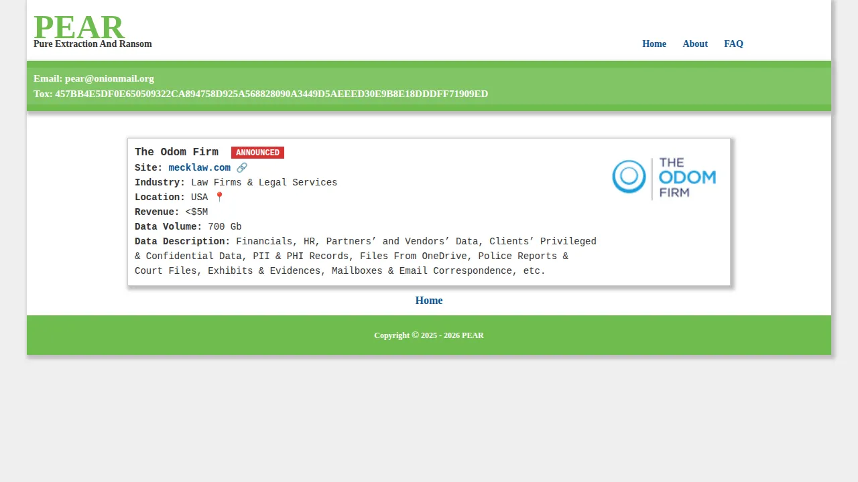Click the Data Description paragraph text

365,256
